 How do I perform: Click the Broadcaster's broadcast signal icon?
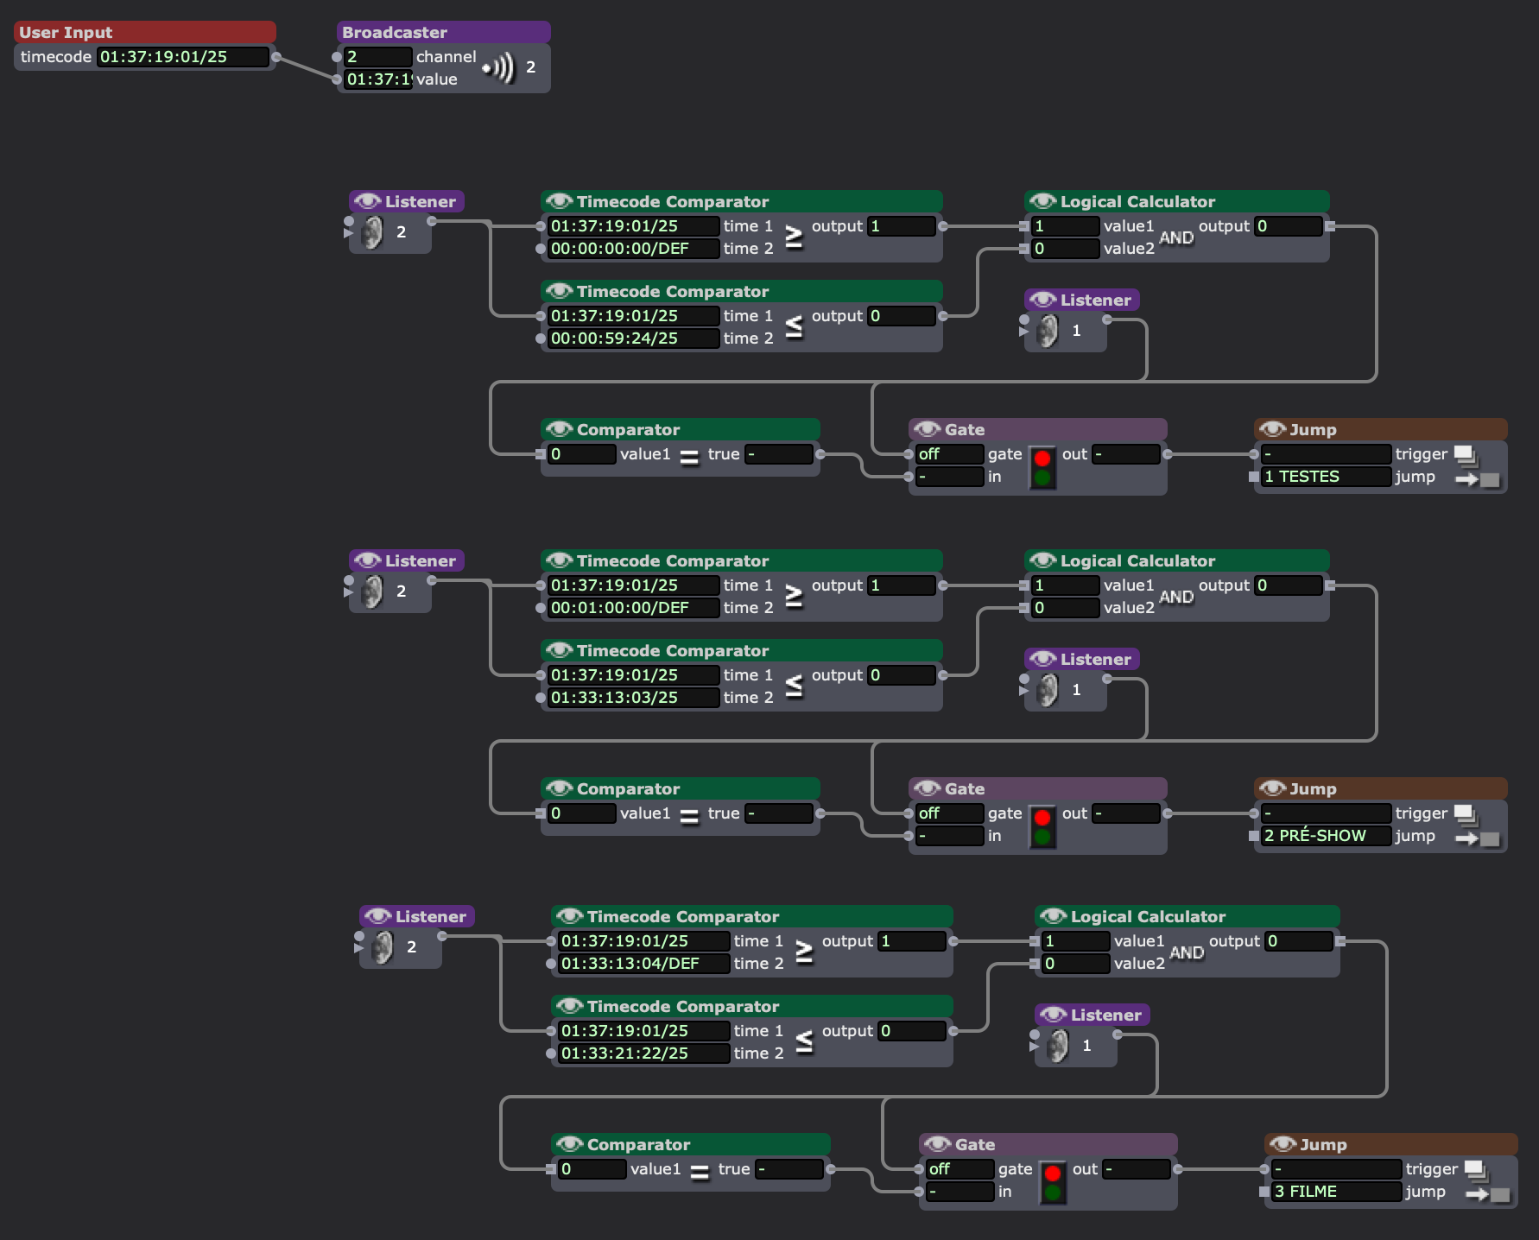pyautogui.click(x=498, y=67)
